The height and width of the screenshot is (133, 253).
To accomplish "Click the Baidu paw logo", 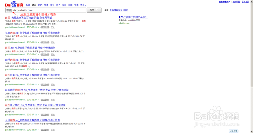I will pyautogui.click(x=14, y=4).
